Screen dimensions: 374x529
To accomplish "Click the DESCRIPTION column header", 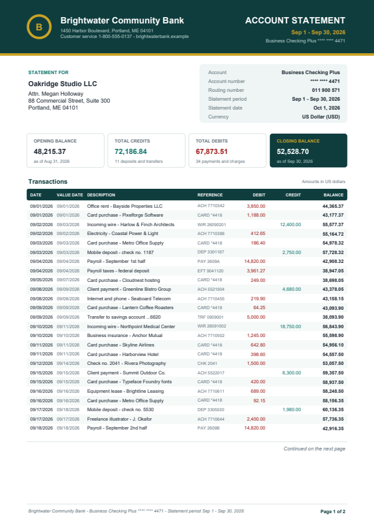I will tap(101, 195).
